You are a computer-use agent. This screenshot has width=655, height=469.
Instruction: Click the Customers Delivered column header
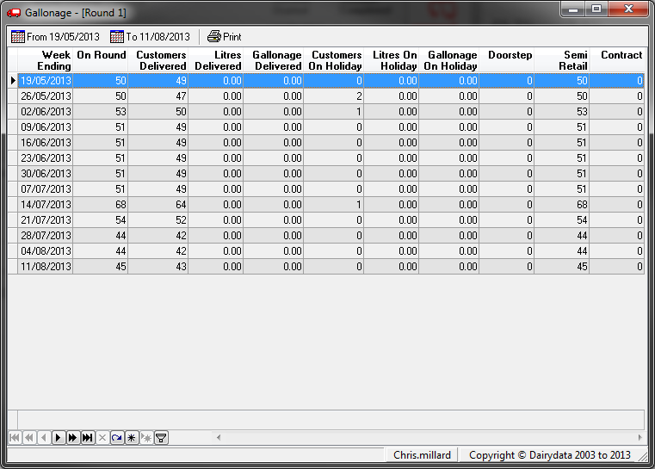(x=158, y=60)
